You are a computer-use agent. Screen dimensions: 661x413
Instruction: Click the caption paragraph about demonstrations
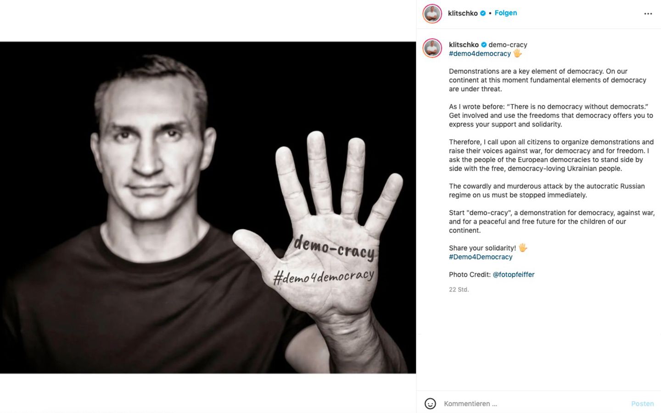547,80
